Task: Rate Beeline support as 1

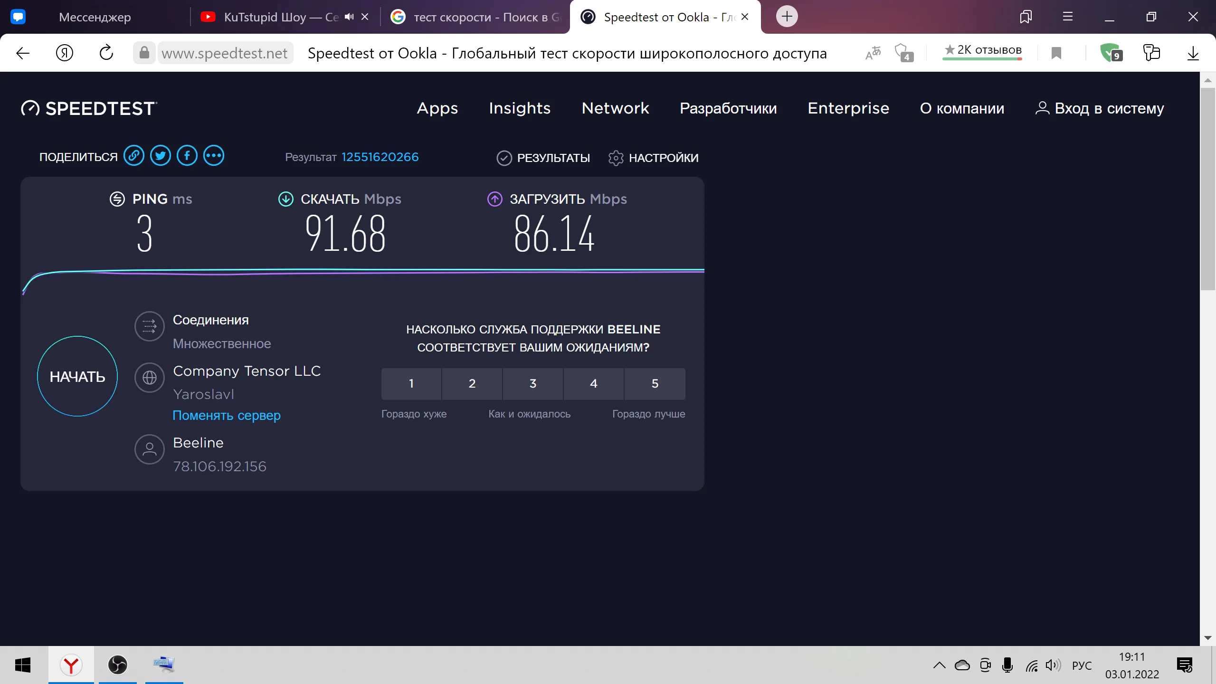Action: [411, 384]
